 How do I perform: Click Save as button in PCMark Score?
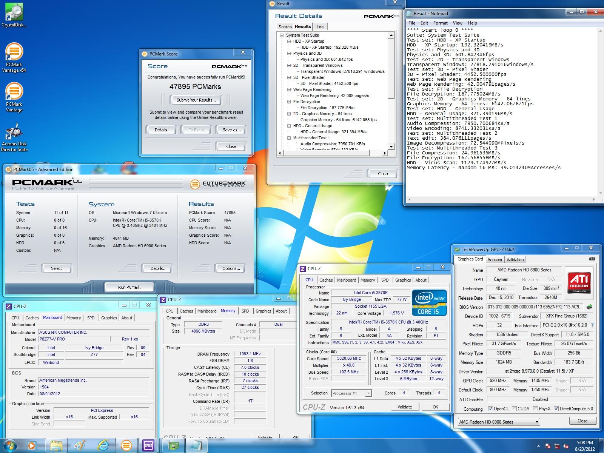click(x=231, y=130)
